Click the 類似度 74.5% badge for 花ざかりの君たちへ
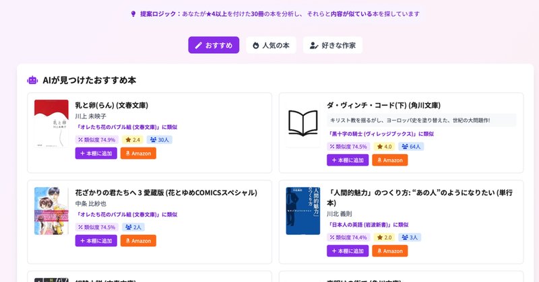The image size is (539, 282). coord(97,227)
